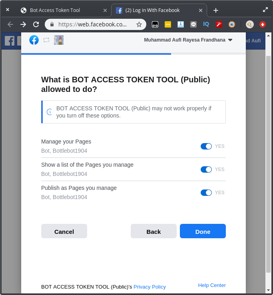The image size is (273, 295).
Task: Expand the Muhammad Aufi Rayesa Frandhana account dropdown
Action: tap(188, 40)
